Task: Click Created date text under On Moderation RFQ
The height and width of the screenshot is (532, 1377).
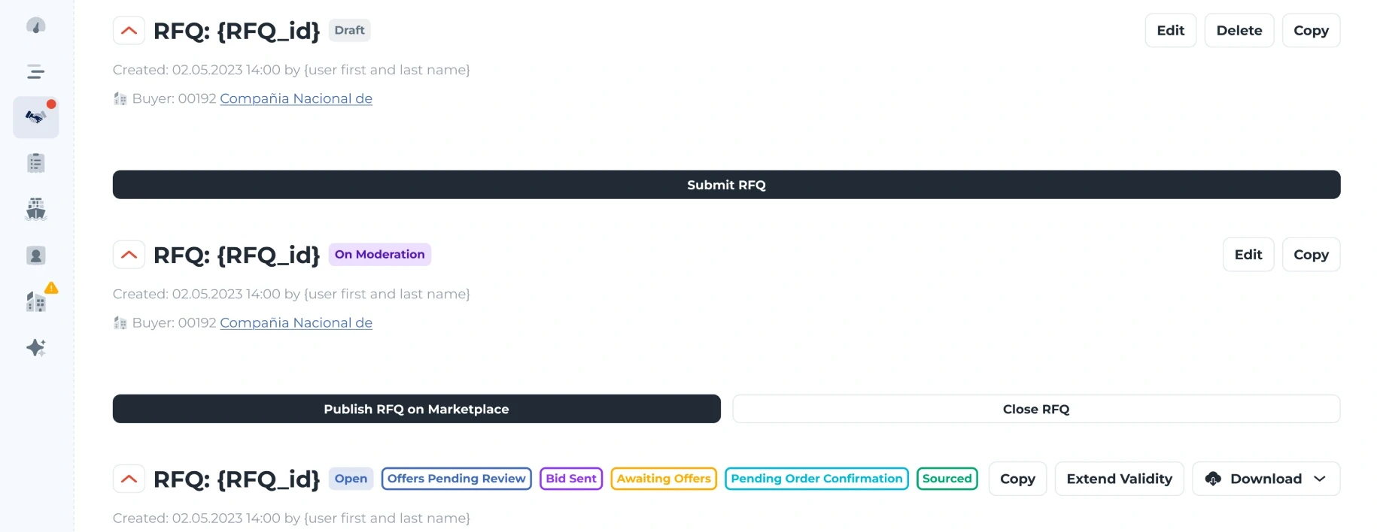Action: [x=291, y=294]
